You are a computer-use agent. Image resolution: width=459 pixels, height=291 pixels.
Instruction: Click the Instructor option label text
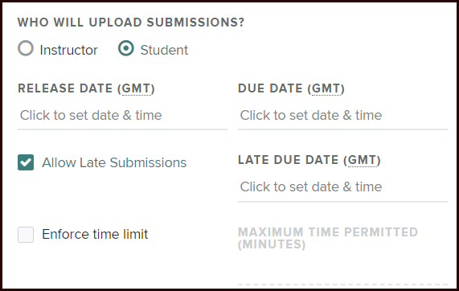pyautogui.click(x=69, y=50)
